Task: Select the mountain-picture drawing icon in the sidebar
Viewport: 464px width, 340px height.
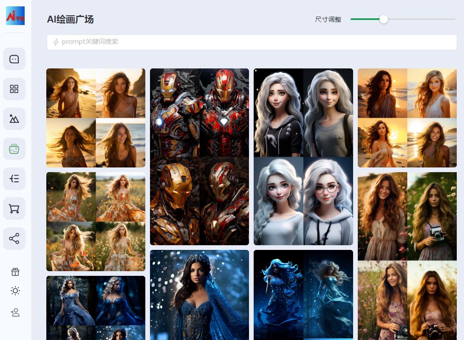Action: pyautogui.click(x=14, y=119)
